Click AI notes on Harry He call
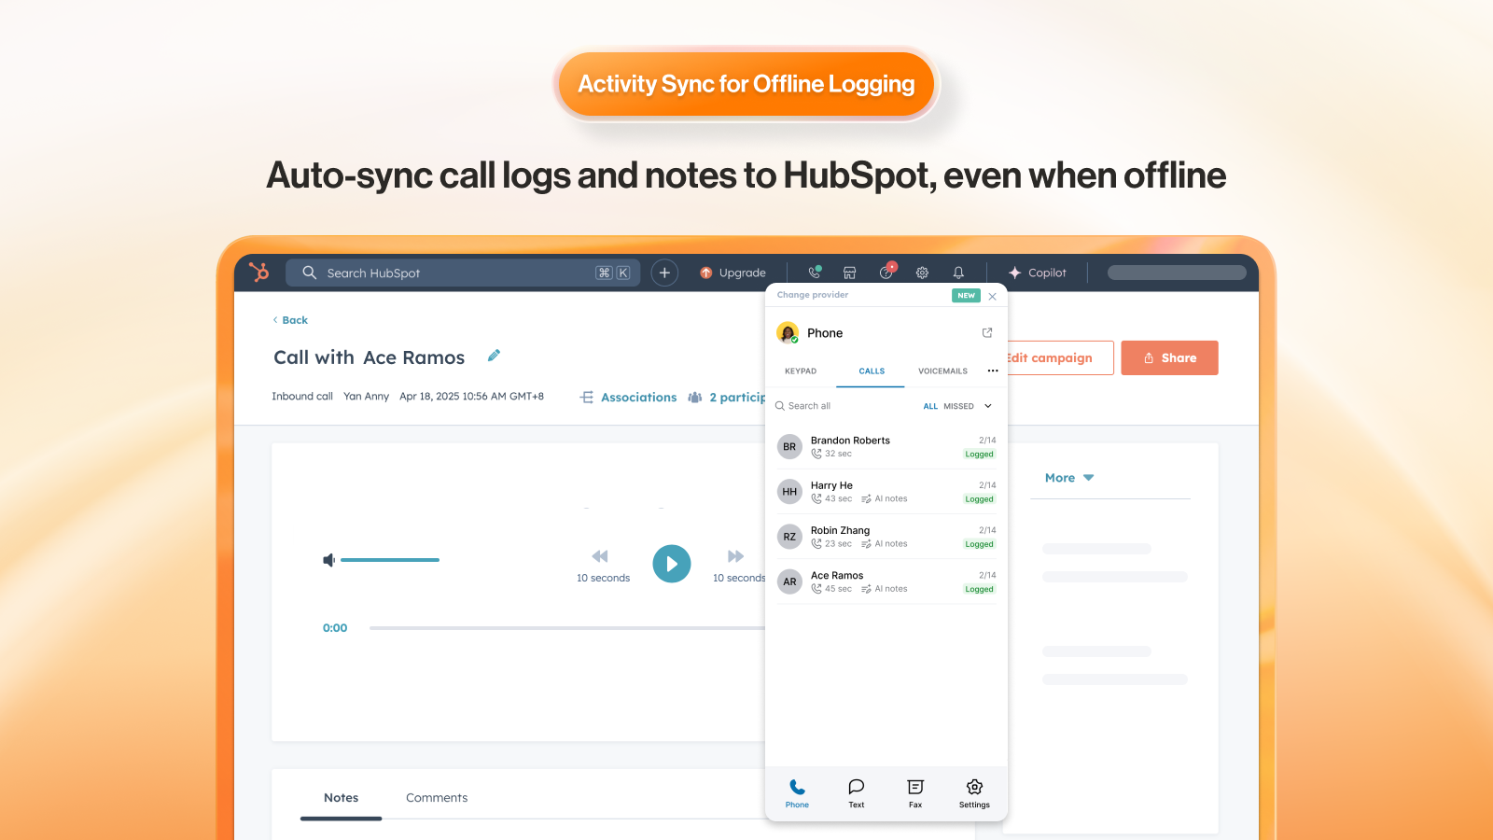The image size is (1493, 840). (885, 499)
